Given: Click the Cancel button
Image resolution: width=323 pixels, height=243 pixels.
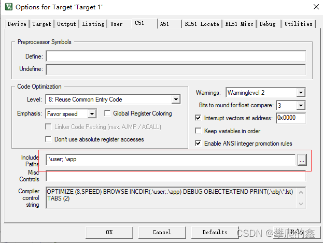Looking at the screenshot, I should (162, 232).
